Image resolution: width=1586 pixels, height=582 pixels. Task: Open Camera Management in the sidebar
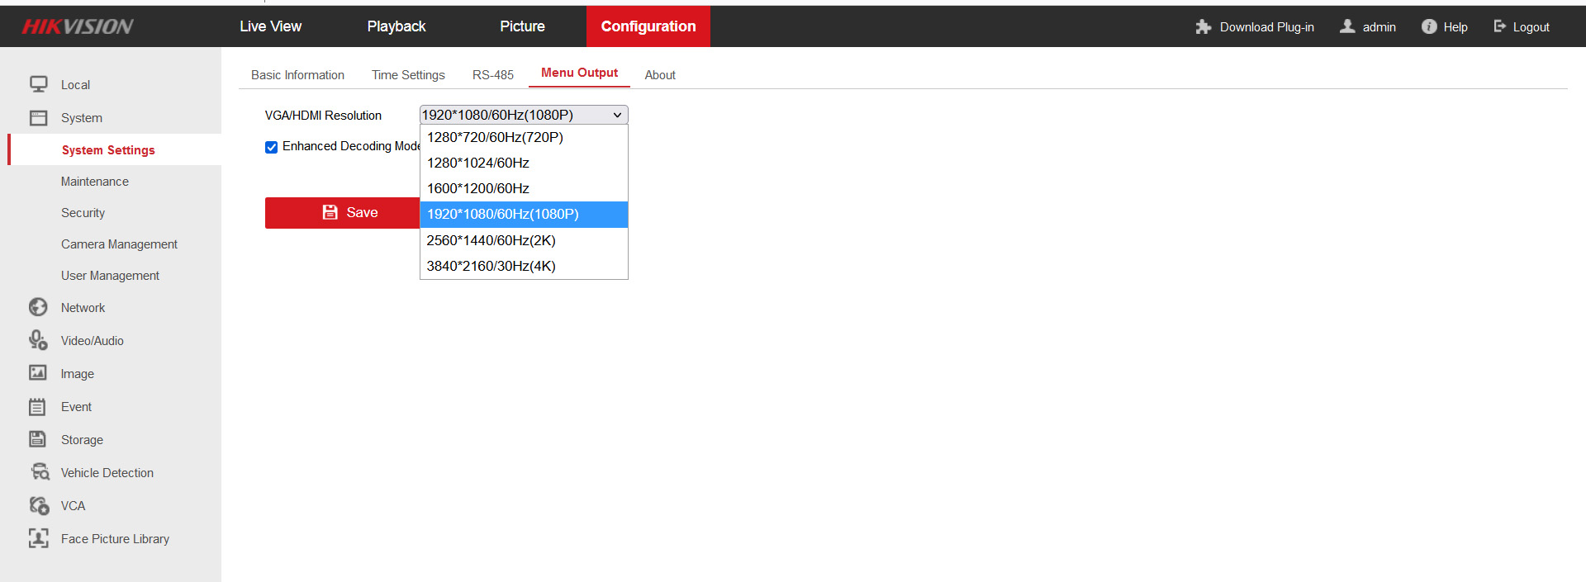tap(119, 244)
